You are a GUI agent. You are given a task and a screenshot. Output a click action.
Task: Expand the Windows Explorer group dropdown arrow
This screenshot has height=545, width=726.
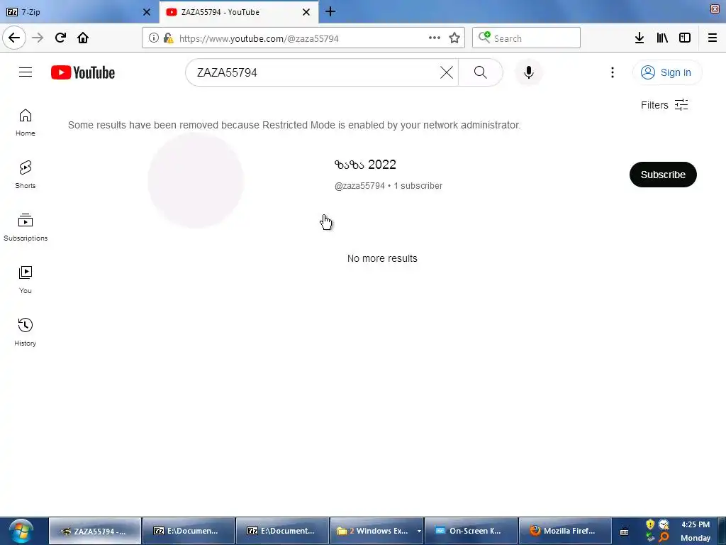coord(419,531)
